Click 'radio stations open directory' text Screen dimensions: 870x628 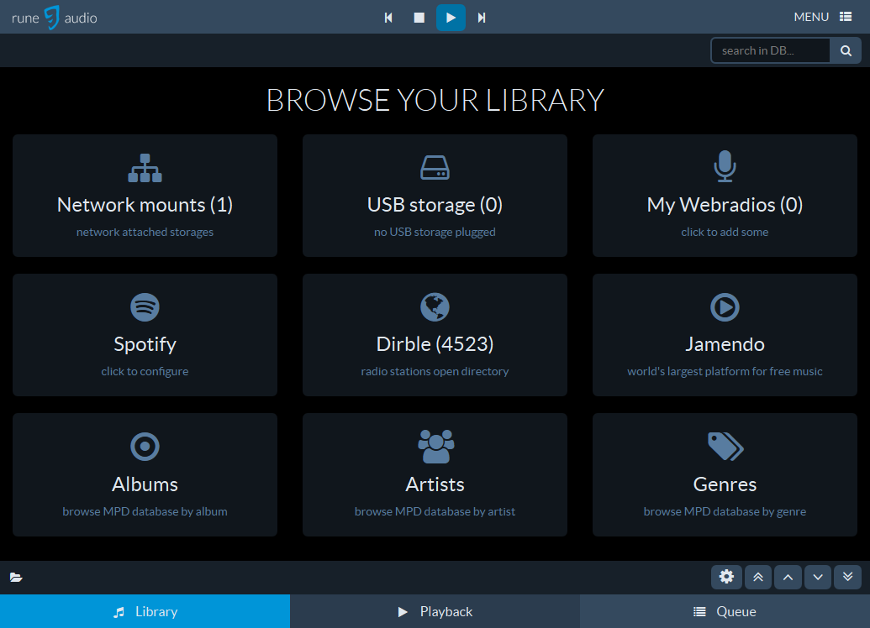click(x=435, y=371)
